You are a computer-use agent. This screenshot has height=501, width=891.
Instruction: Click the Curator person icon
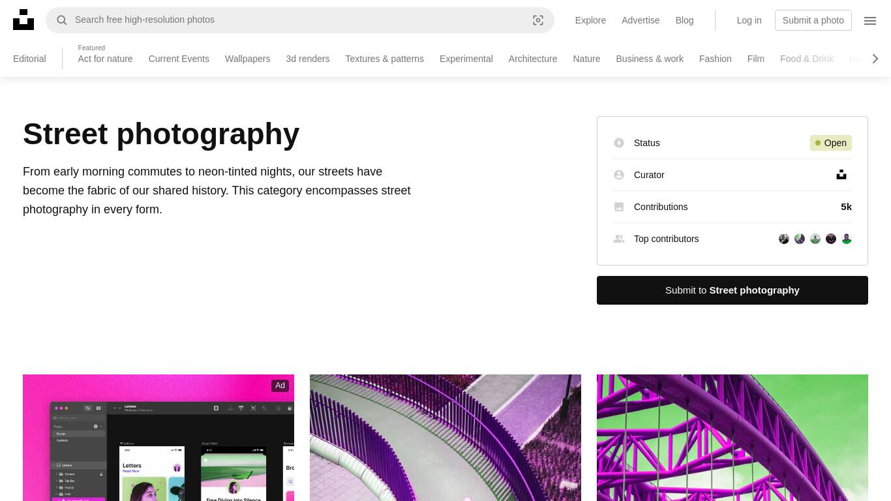click(619, 175)
